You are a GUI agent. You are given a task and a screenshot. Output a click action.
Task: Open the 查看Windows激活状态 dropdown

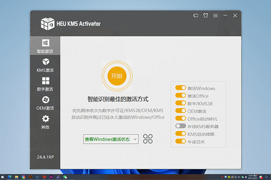[111, 139]
